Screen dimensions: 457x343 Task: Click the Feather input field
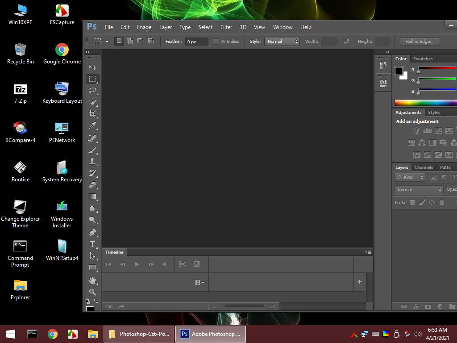click(x=197, y=42)
